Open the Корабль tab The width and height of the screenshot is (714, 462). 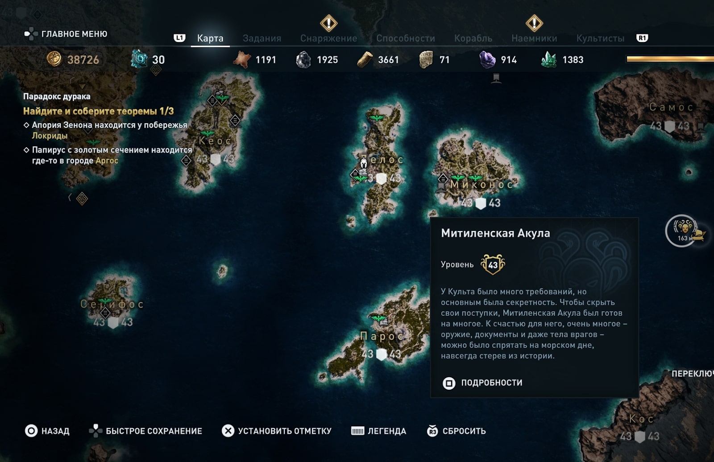point(473,38)
